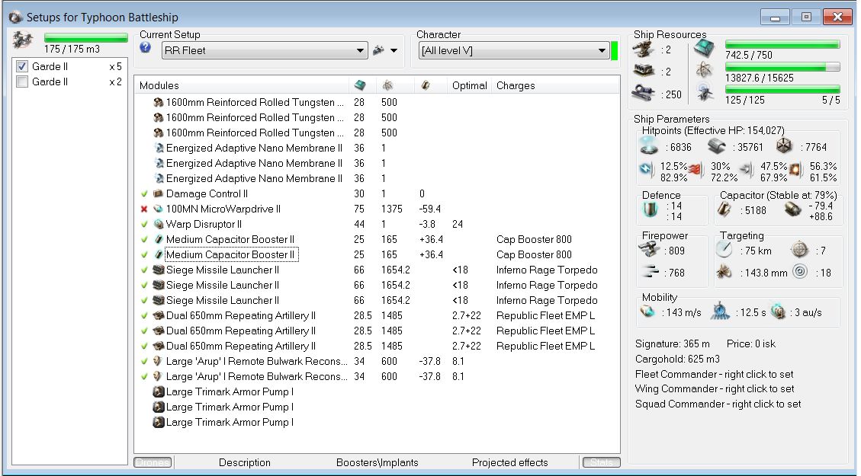Click the powergrid resource icon
This screenshot has width=861, height=476.
[x=704, y=70]
